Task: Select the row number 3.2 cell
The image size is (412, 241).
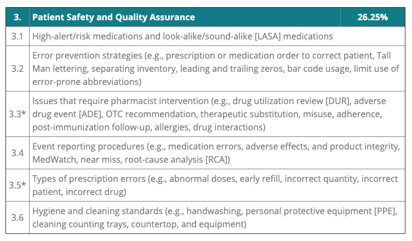Action: point(18,69)
